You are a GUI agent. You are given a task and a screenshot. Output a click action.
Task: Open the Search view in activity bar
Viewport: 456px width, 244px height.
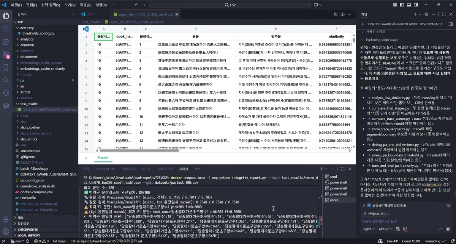(6, 80)
